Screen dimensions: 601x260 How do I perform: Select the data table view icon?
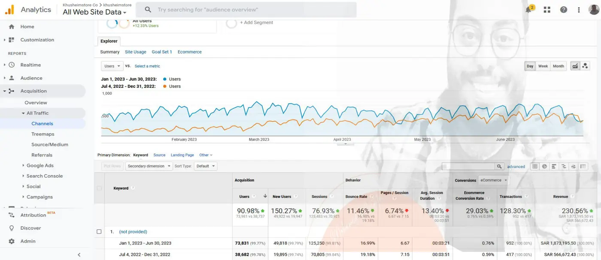pos(535,166)
